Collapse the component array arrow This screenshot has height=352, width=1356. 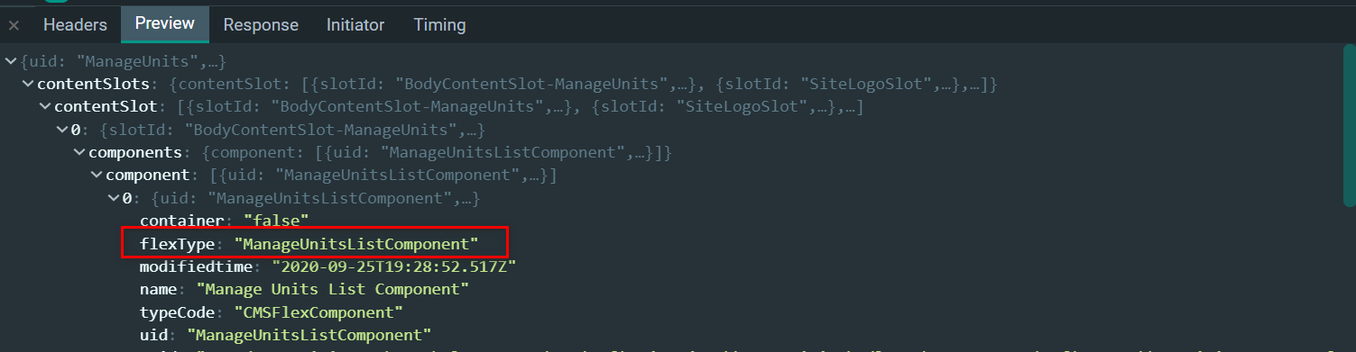pos(97,175)
